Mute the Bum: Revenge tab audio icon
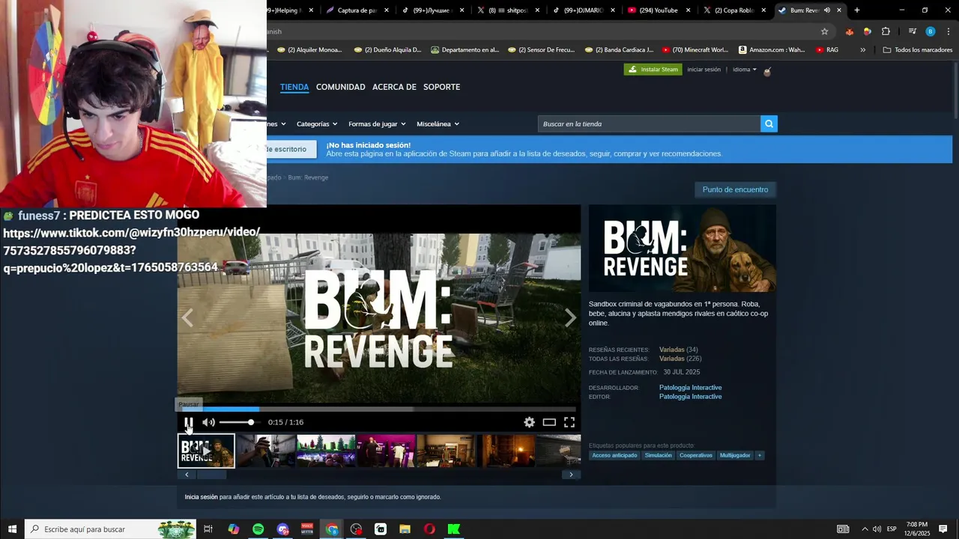This screenshot has height=539, width=959. click(827, 10)
